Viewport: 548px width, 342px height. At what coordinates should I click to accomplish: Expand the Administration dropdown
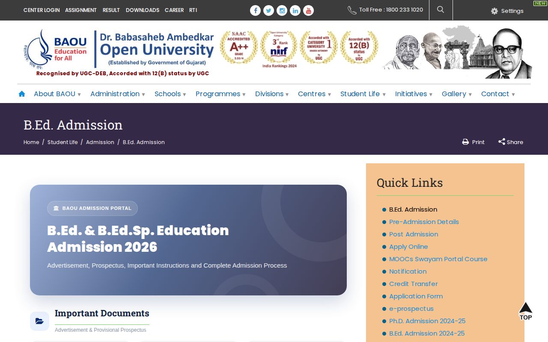tap(118, 94)
